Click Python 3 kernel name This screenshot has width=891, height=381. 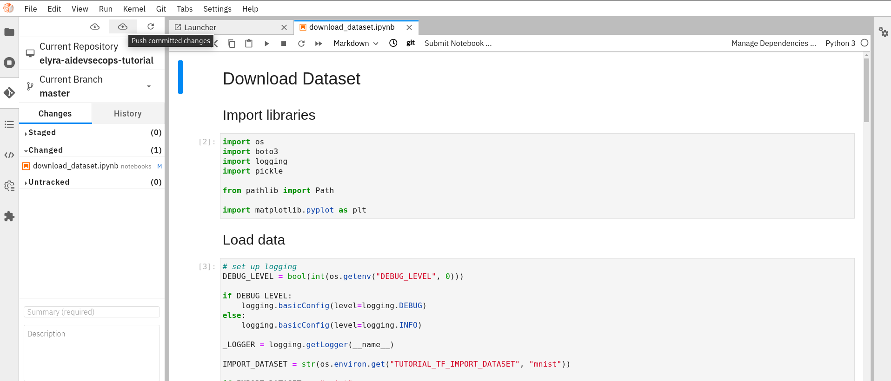(840, 43)
